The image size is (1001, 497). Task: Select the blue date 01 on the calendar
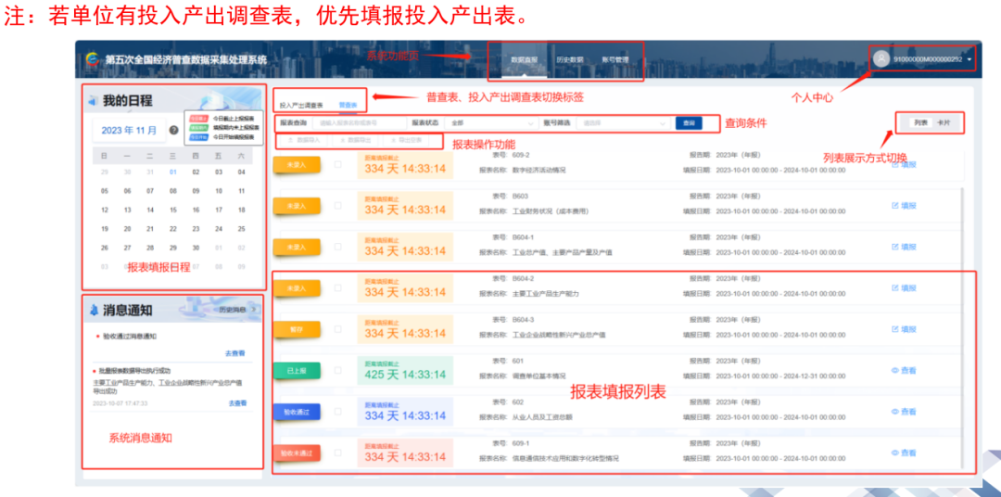click(173, 172)
